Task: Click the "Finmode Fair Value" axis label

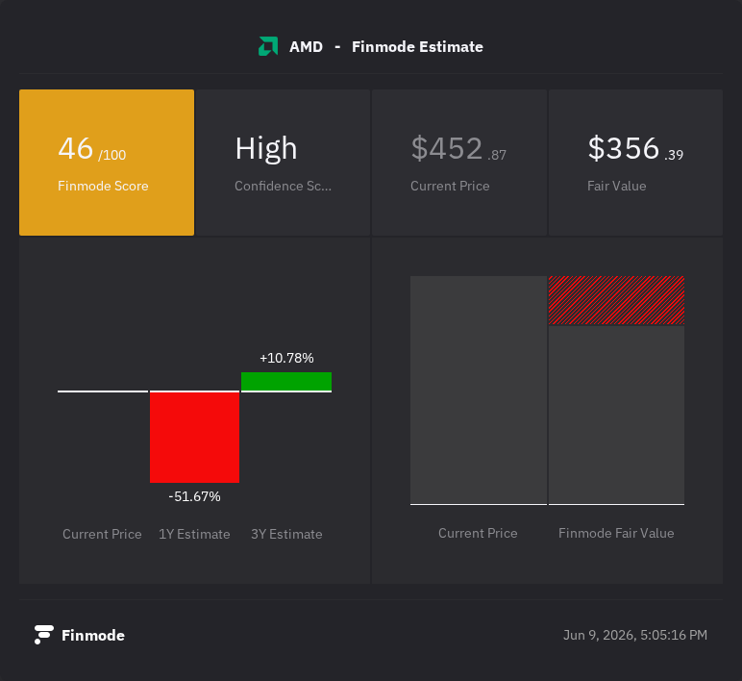Action: [x=616, y=533]
